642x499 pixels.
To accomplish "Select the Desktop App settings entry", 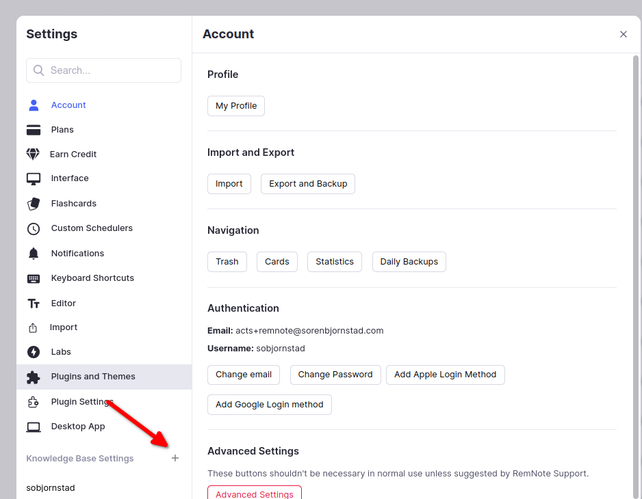I will pos(78,427).
